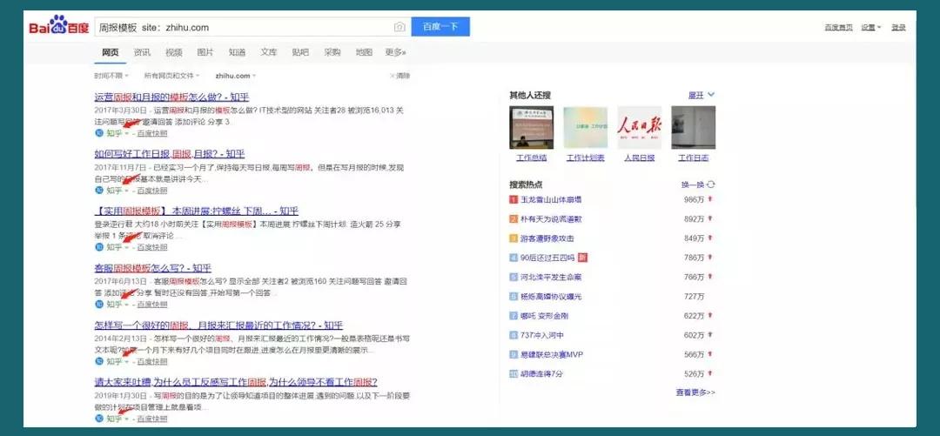Click the 新 badge beside 90后还过五四吗
940x436 pixels.
pyautogui.click(x=582, y=258)
